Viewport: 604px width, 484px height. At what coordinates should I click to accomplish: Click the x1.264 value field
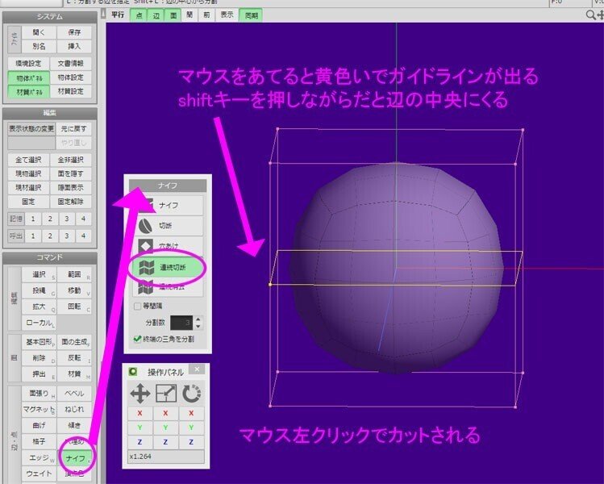point(165,457)
